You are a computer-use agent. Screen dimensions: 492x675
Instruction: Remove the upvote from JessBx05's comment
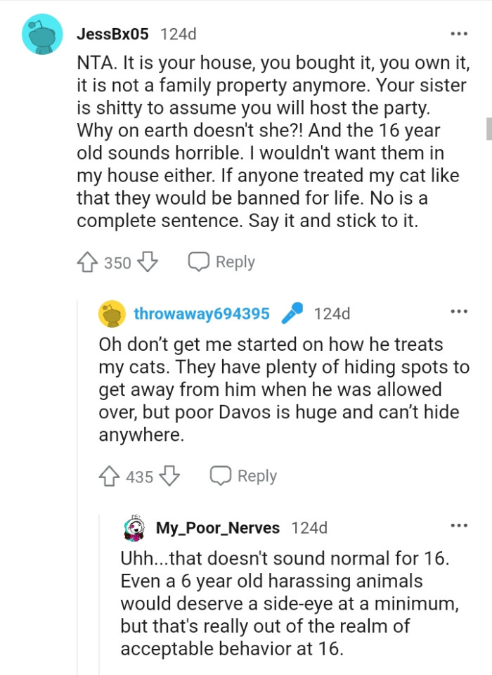tap(87, 262)
